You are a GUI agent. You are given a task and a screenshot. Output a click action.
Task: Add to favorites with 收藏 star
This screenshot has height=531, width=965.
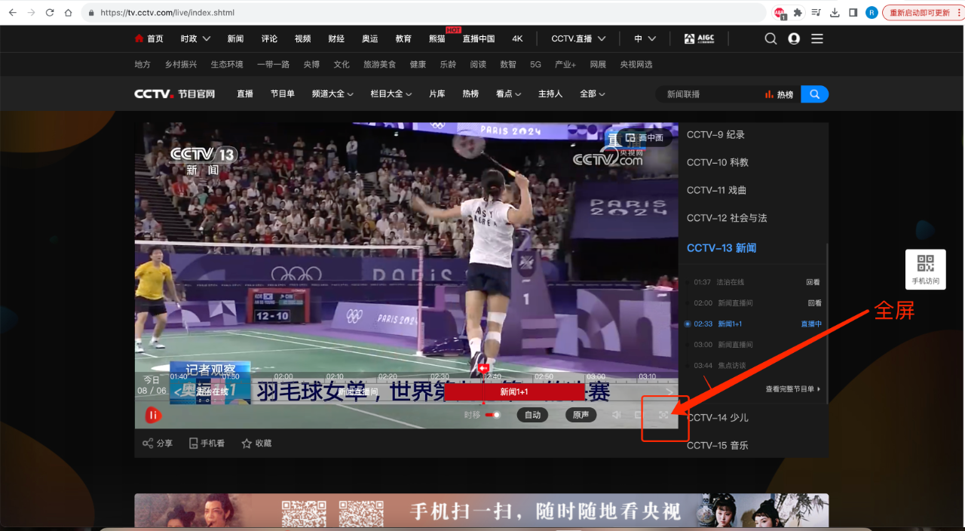click(256, 444)
